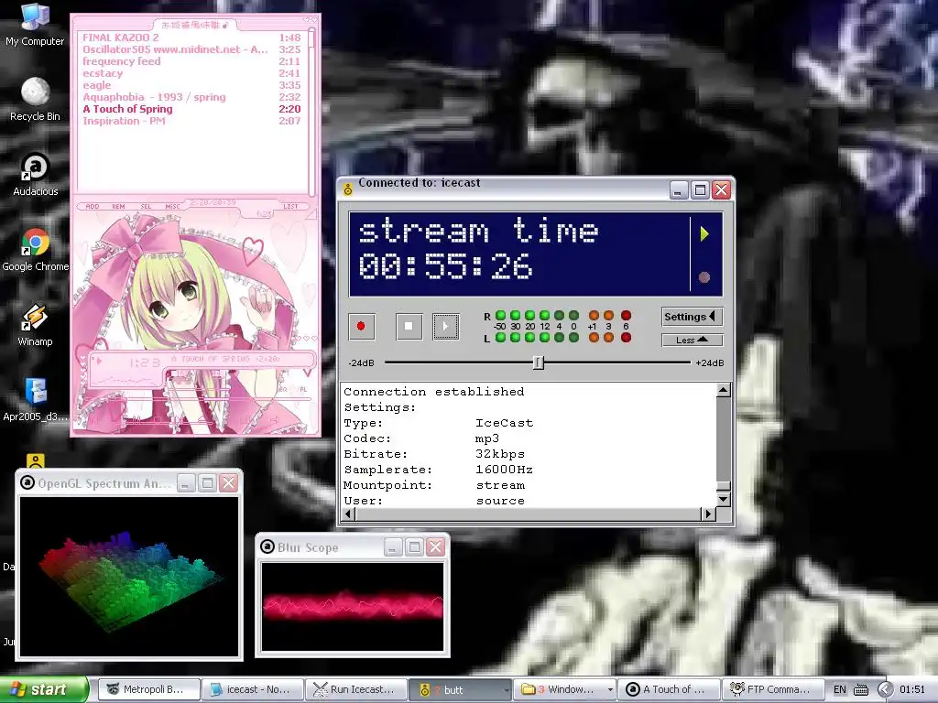Open the Windows start menu
The image size is (938, 703).
click(44, 689)
